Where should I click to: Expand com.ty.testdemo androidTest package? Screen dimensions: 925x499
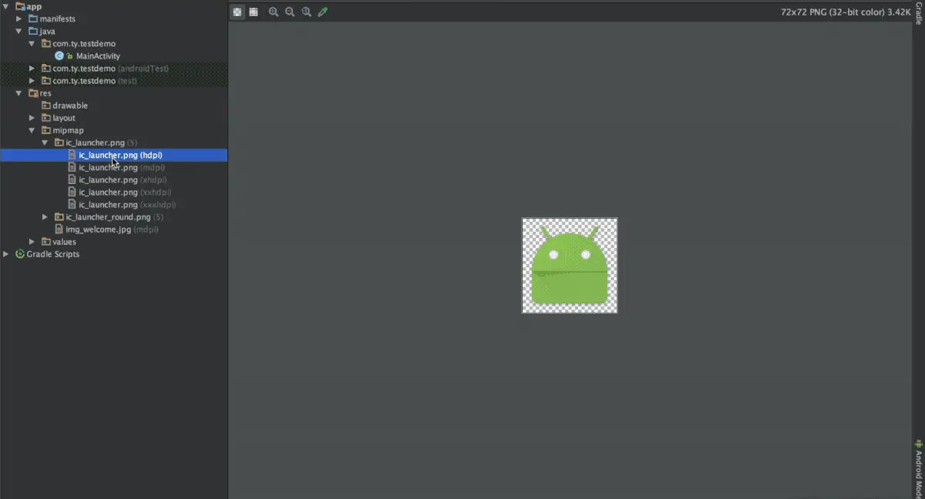tap(32, 69)
